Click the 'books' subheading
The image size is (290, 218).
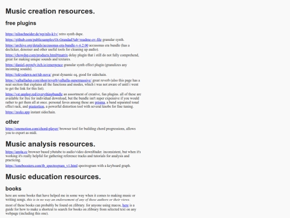(x=13, y=188)
